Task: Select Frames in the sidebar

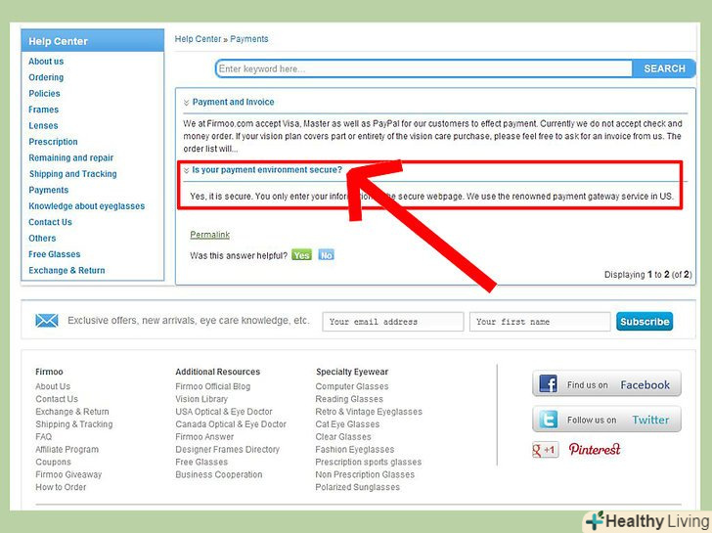Action: 43,110
